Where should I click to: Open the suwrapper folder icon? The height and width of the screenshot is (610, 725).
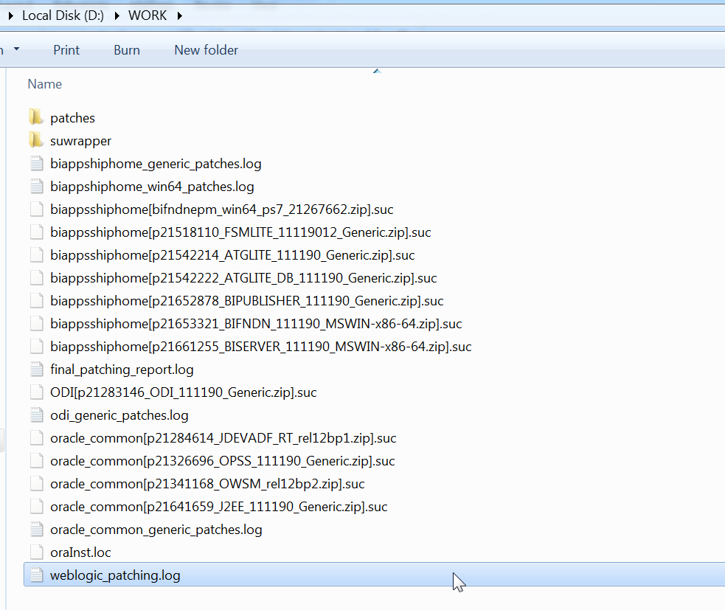point(36,140)
